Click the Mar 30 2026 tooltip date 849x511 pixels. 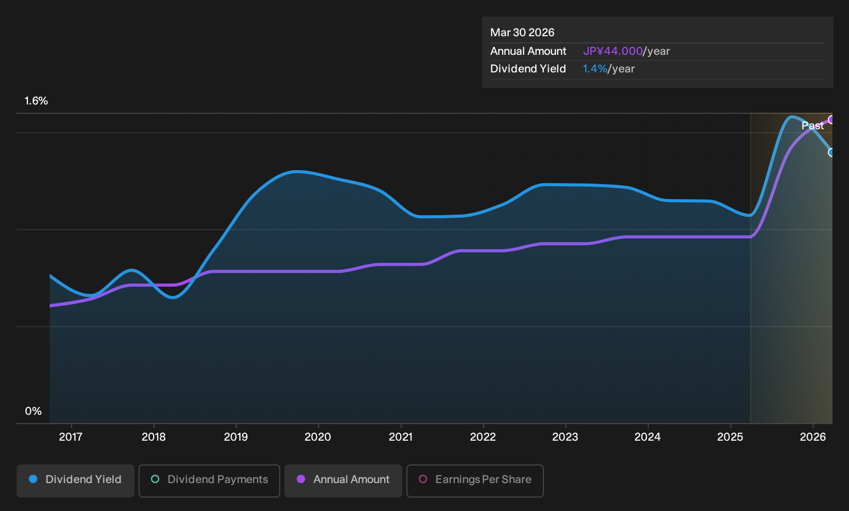click(x=522, y=33)
